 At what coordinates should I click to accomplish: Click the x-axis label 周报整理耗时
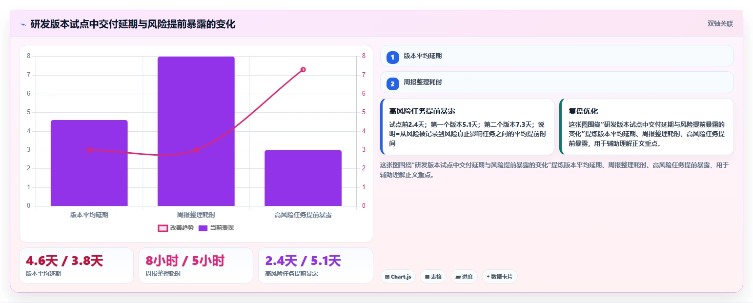pos(196,215)
